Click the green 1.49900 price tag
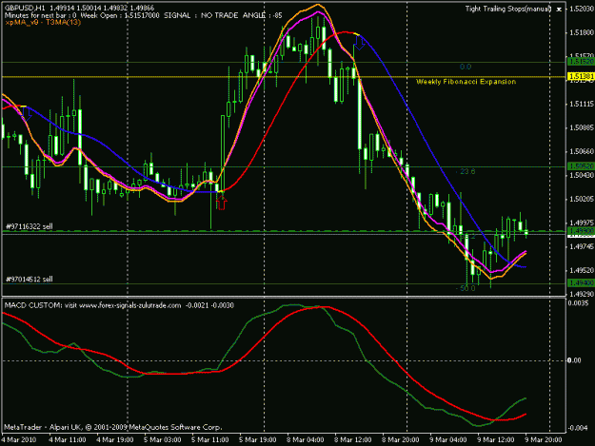Screen dimensions: 595x446 [x=581, y=231]
